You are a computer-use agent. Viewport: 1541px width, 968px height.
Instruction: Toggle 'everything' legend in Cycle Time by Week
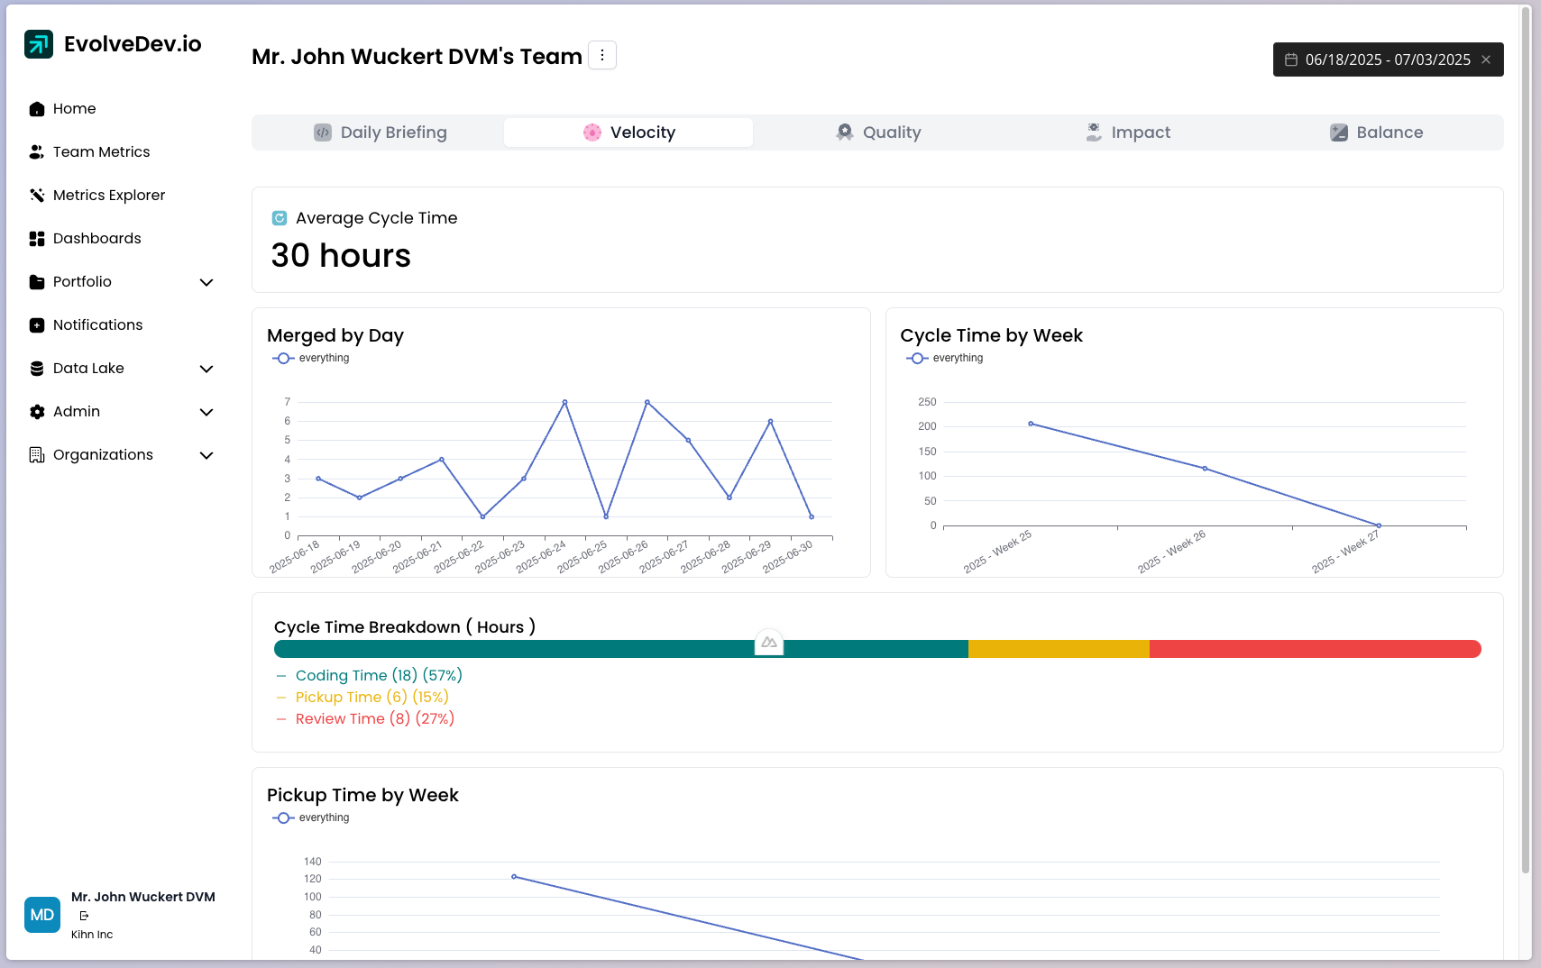pos(945,358)
